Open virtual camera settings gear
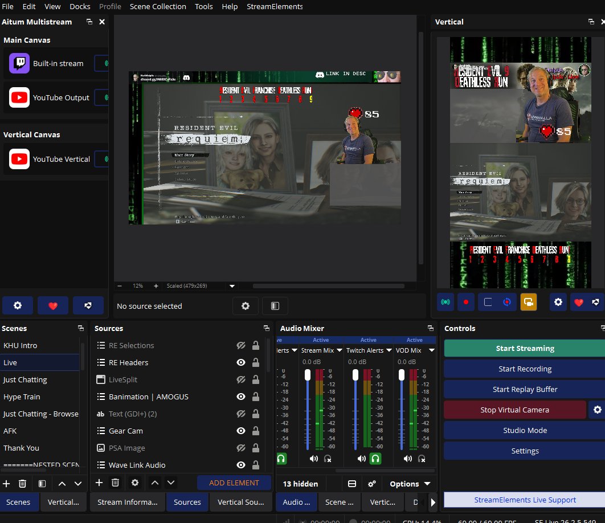 click(x=597, y=410)
